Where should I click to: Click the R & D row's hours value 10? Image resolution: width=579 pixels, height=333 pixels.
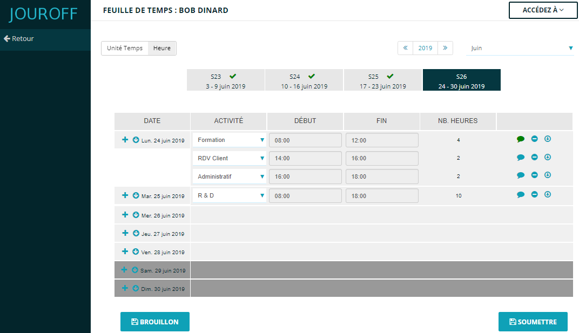(x=458, y=196)
